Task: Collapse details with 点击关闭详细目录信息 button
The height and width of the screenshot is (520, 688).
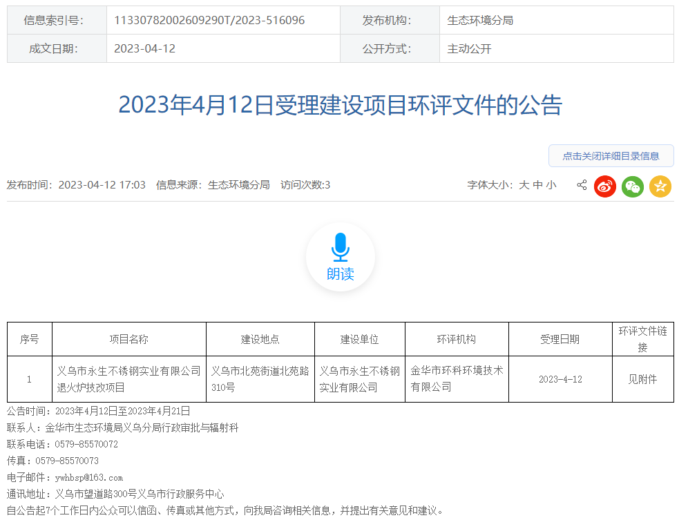Action: click(x=611, y=156)
